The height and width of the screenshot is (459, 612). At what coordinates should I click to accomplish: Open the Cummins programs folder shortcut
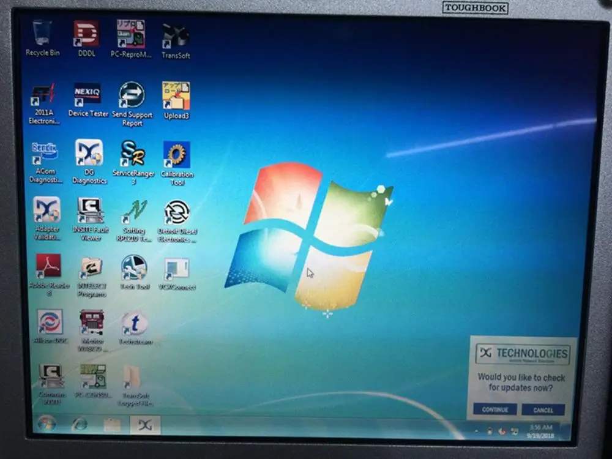(x=91, y=277)
